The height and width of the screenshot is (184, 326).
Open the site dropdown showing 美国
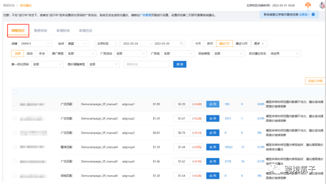click(77, 43)
